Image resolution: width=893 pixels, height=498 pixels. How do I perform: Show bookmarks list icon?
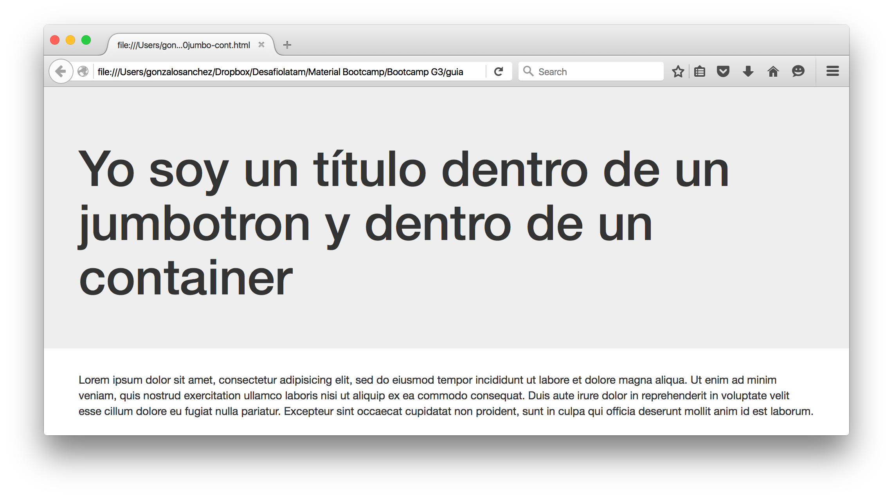pyautogui.click(x=700, y=72)
